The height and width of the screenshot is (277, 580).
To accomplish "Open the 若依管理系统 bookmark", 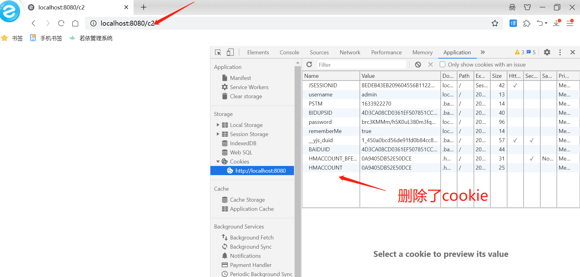I will click(91, 38).
